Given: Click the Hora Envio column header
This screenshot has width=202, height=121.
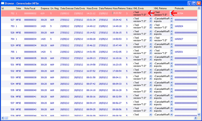Looking at the screenshot, I should [92, 8].
